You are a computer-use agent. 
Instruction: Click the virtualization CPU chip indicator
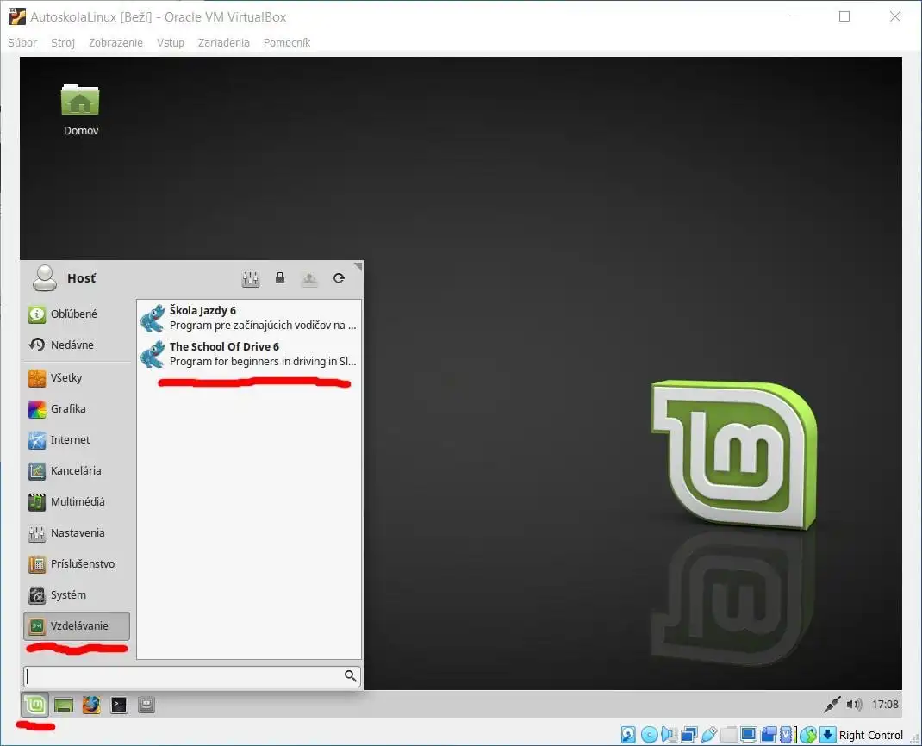788,735
